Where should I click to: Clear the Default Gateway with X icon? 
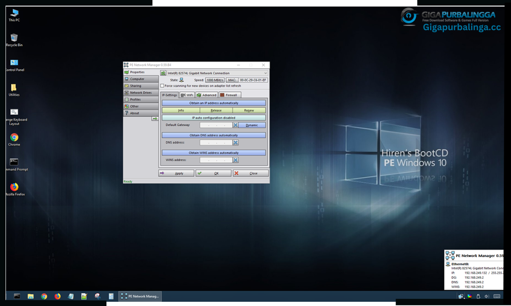[235, 125]
